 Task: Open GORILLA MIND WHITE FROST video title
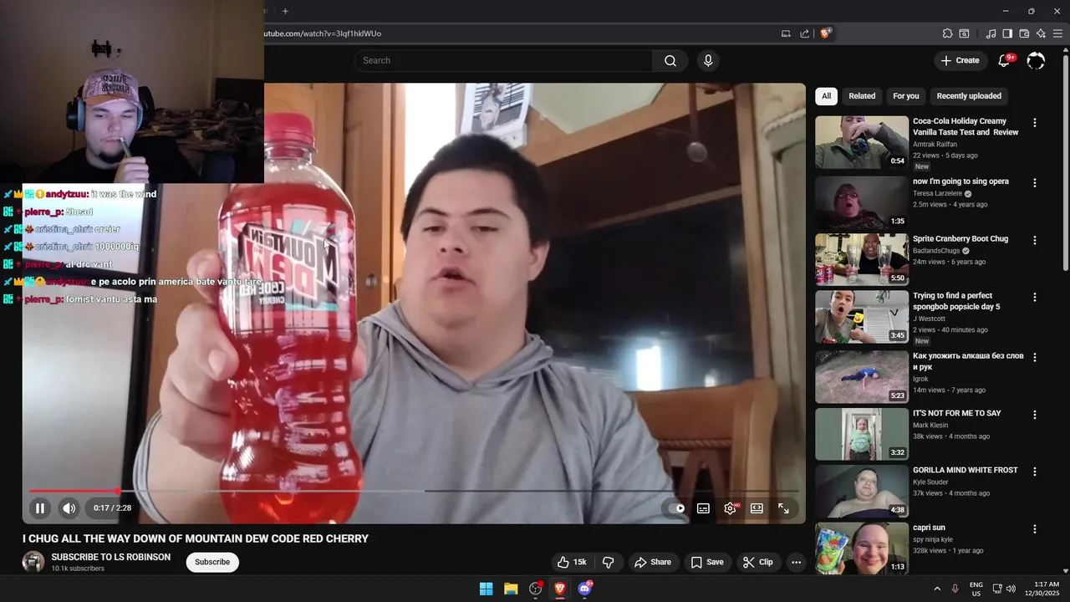966,471
